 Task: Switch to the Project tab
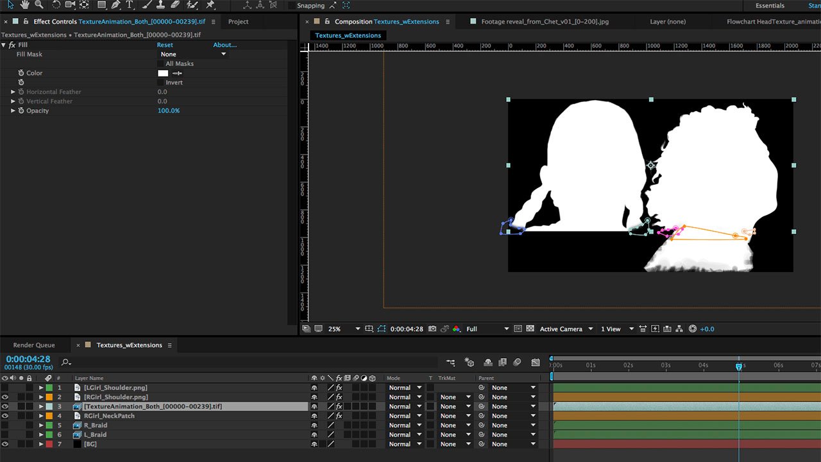tap(238, 22)
